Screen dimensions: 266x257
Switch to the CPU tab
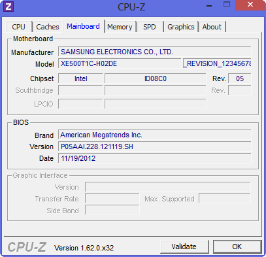pyautogui.click(x=19, y=27)
